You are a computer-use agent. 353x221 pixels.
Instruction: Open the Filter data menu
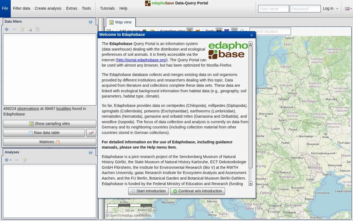coord(22,8)
